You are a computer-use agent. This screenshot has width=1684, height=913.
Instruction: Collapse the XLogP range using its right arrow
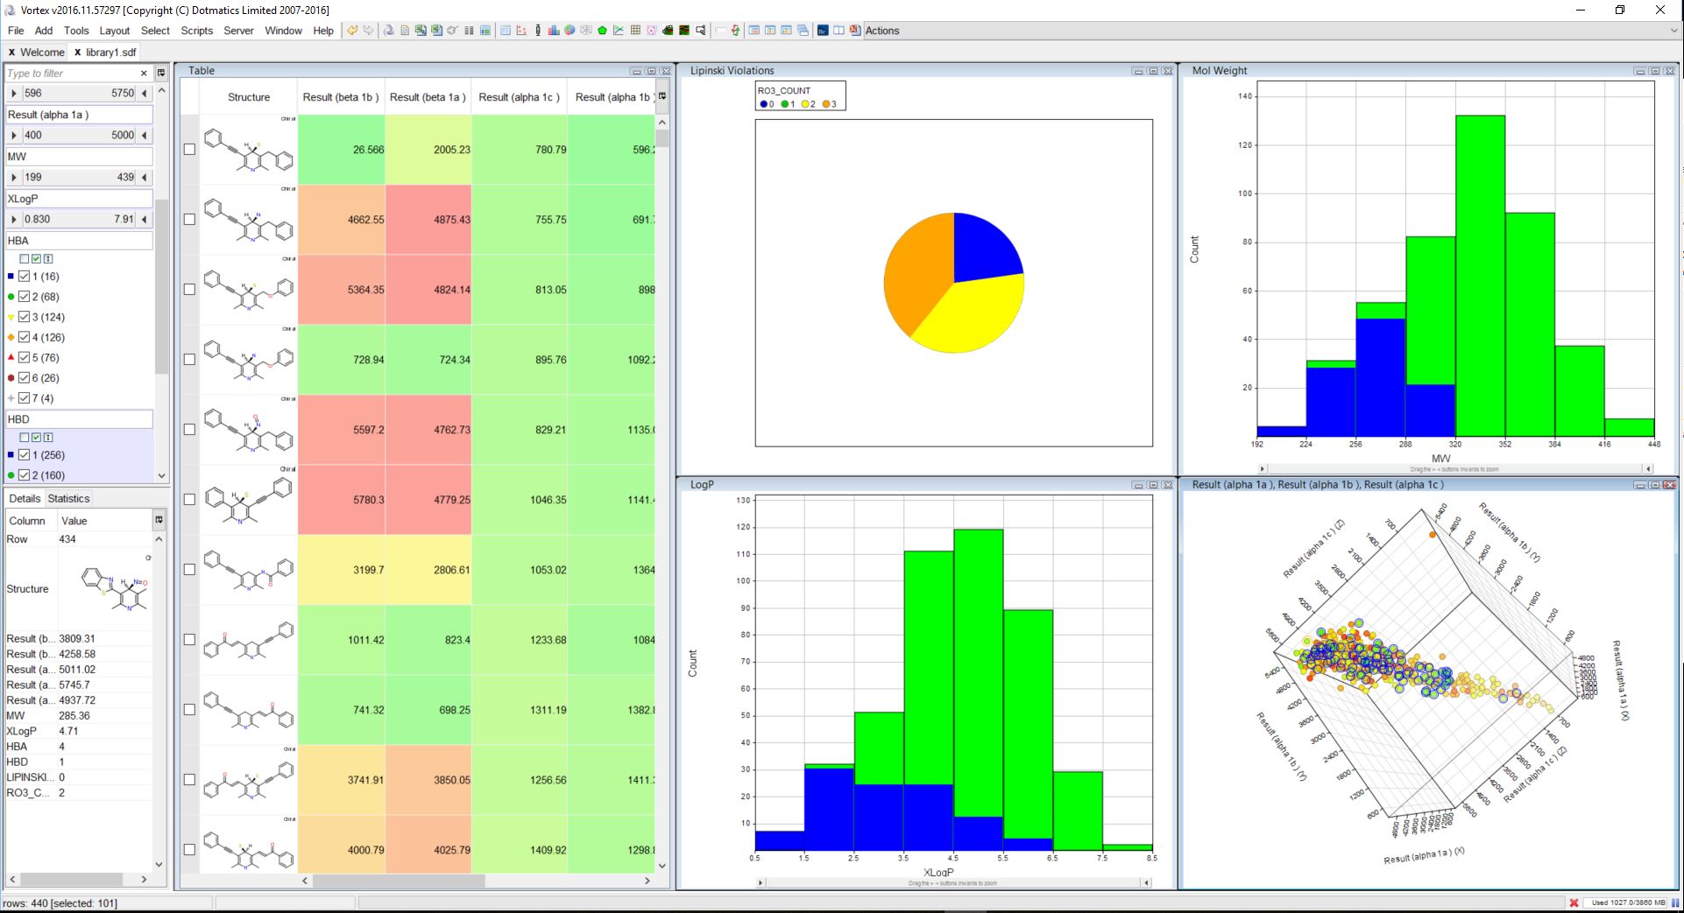click(x=144, y=219)
